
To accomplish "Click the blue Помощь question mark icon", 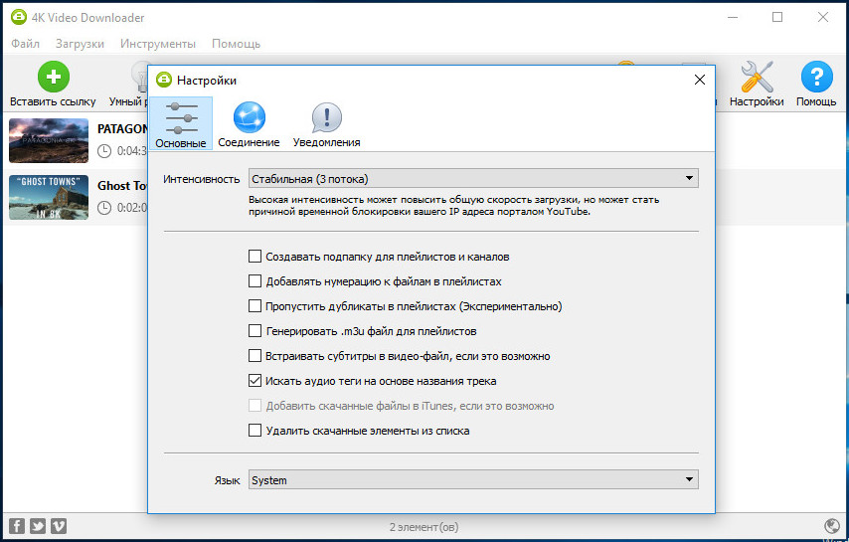I will pos(816,77).
